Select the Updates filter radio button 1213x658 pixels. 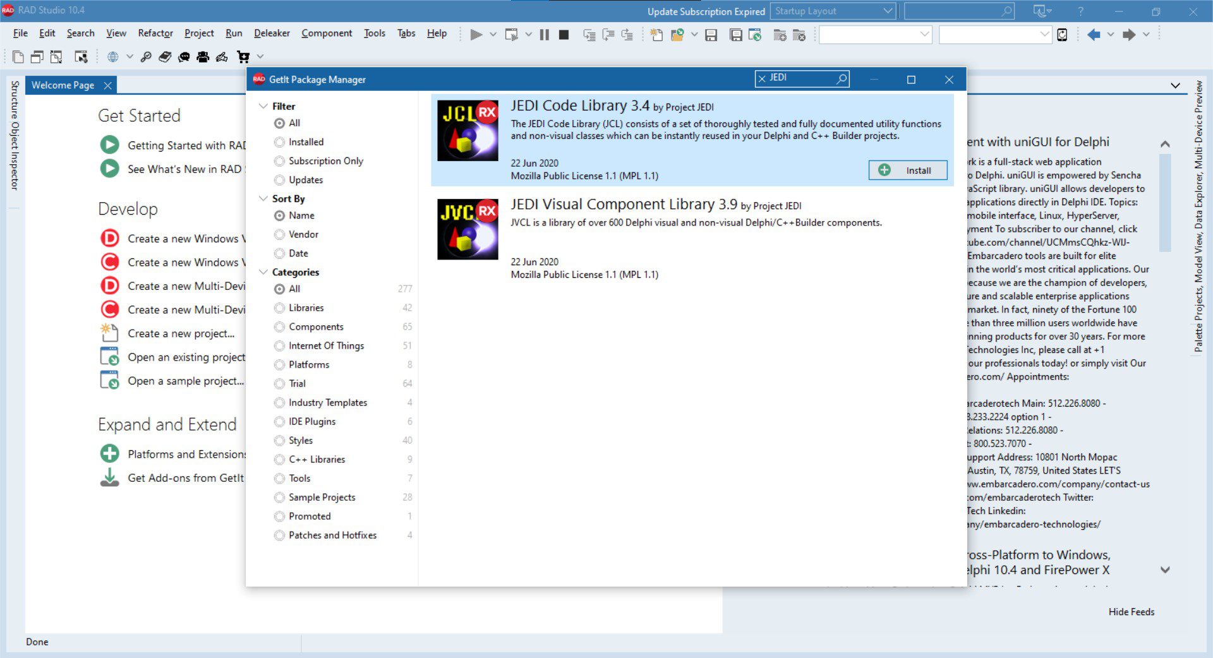tap(279, 180)
